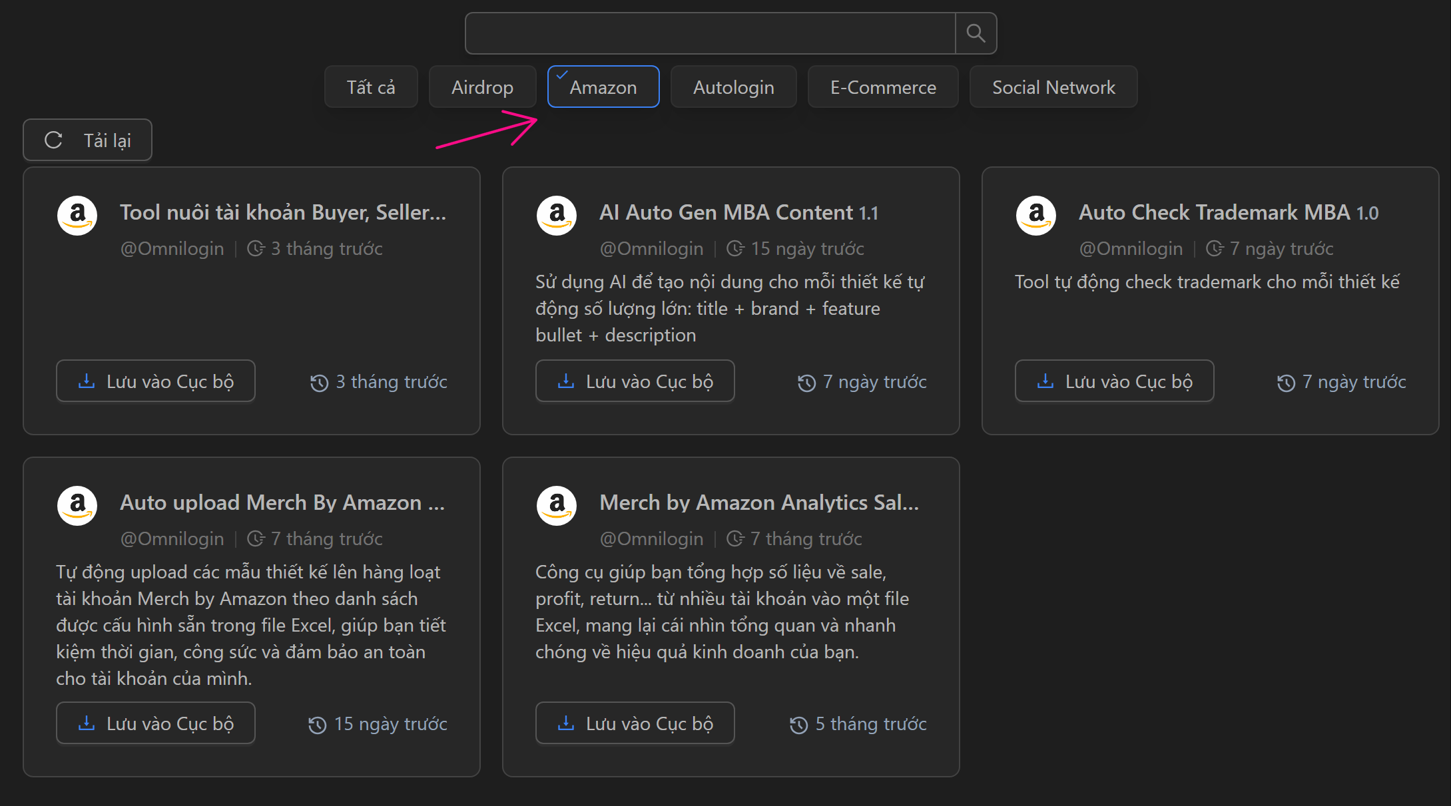This screenshot has width=1451, height=806.
Task: Open the Auto upload Merch By Amazon title
Action: [282, 503]
